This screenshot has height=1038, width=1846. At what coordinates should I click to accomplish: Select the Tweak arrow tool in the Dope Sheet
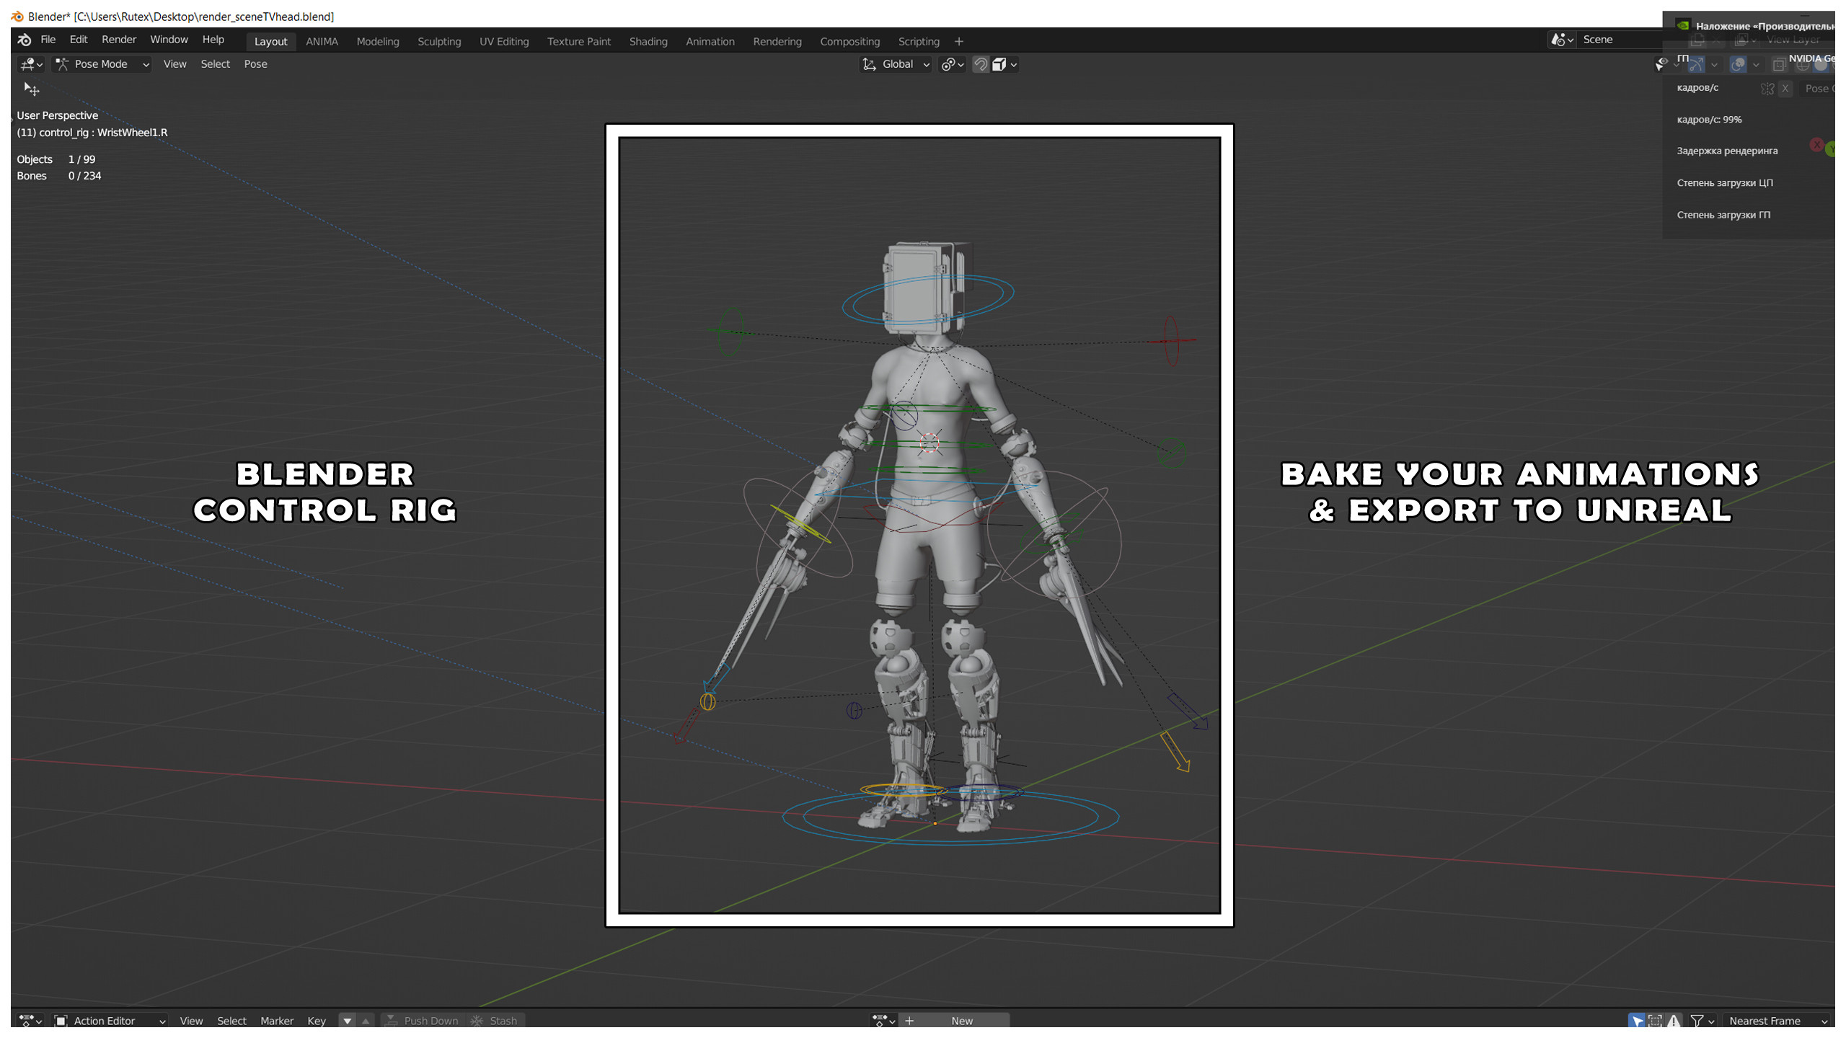[x=1638, y=1021]
